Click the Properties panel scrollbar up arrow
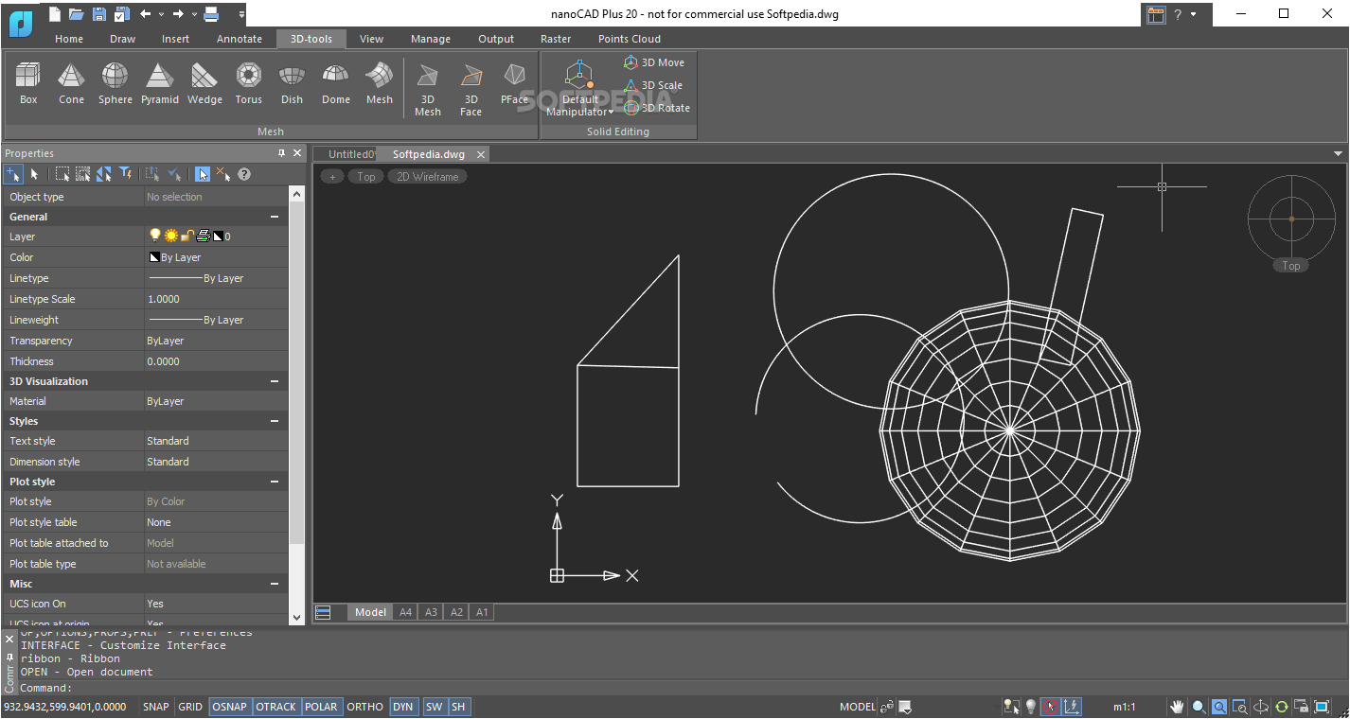 [x=296, y=194]
